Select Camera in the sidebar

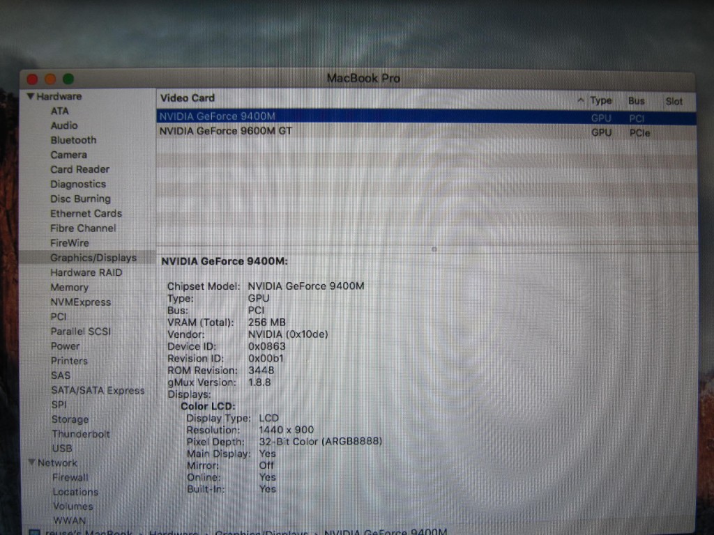pos(69,155)
